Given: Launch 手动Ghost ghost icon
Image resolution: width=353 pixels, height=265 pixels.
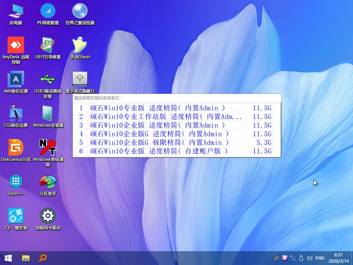Looking at the screenshot, I should [80, 45].
